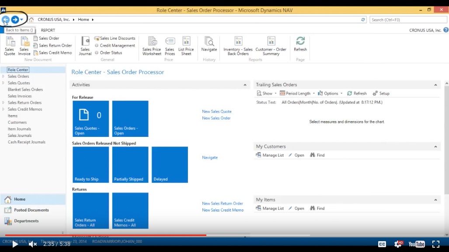Expand the Sales Credit Memos node
The image size is (449, 252).
coord(3,109)
